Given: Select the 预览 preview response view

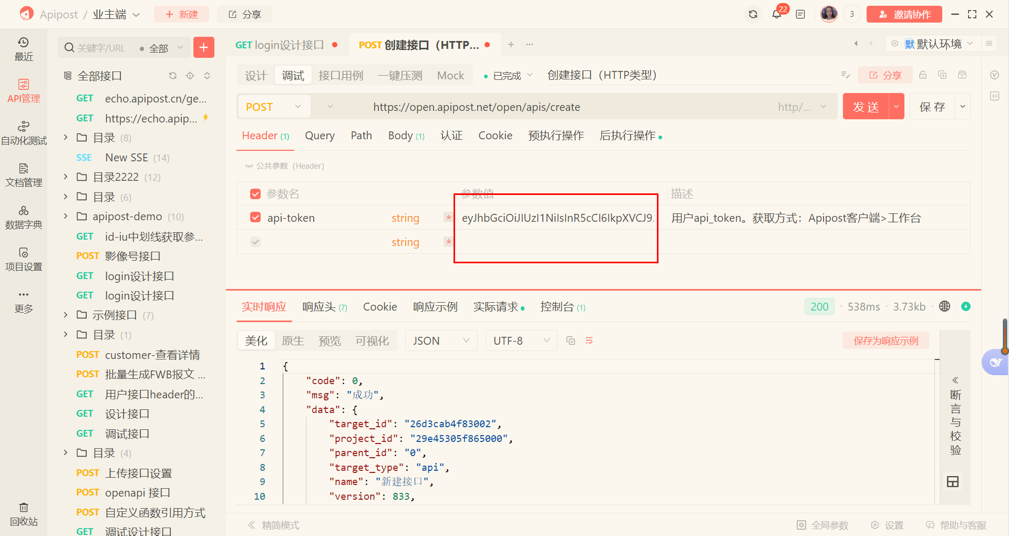Looking at the screenshot, I should point(330,341).
